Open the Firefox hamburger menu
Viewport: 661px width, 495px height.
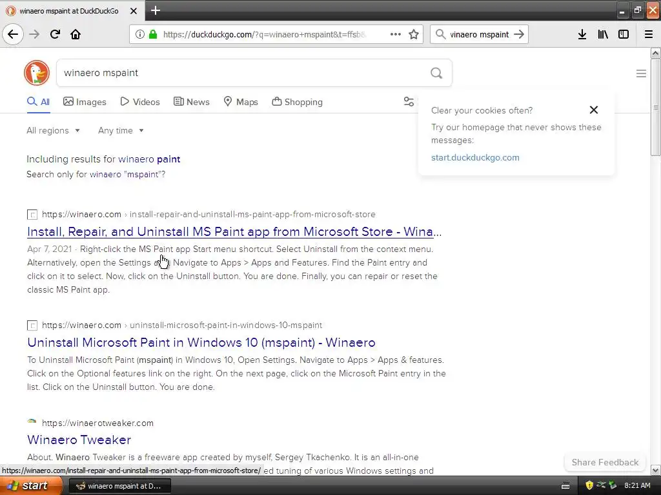click(649, 34)
